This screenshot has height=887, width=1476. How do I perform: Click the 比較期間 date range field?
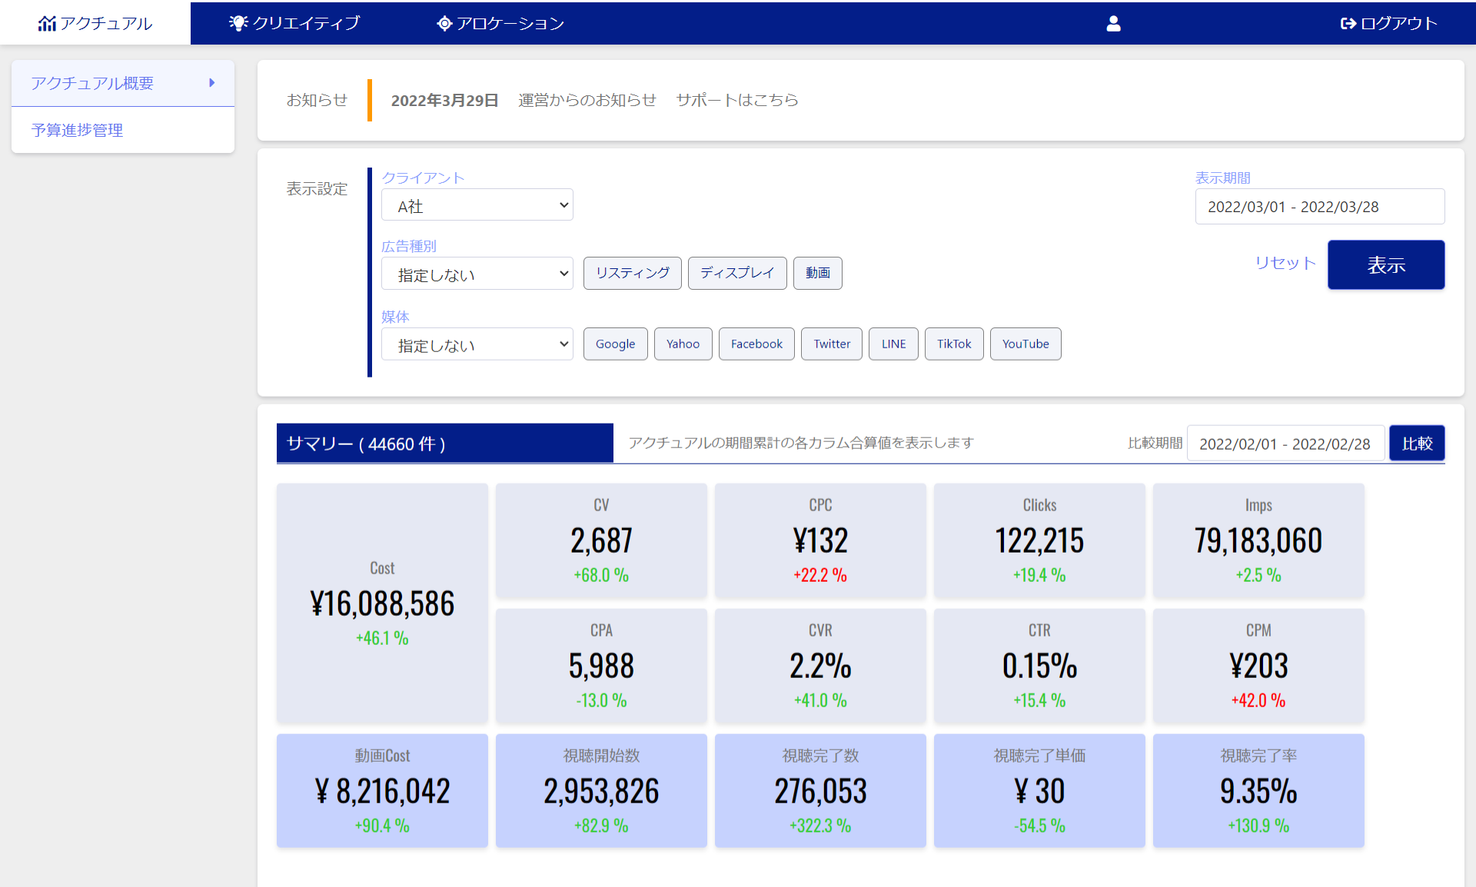coord(1285,443)
